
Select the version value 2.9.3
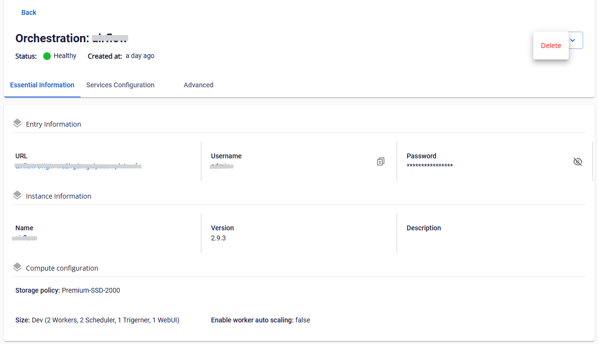pos(218,238)
